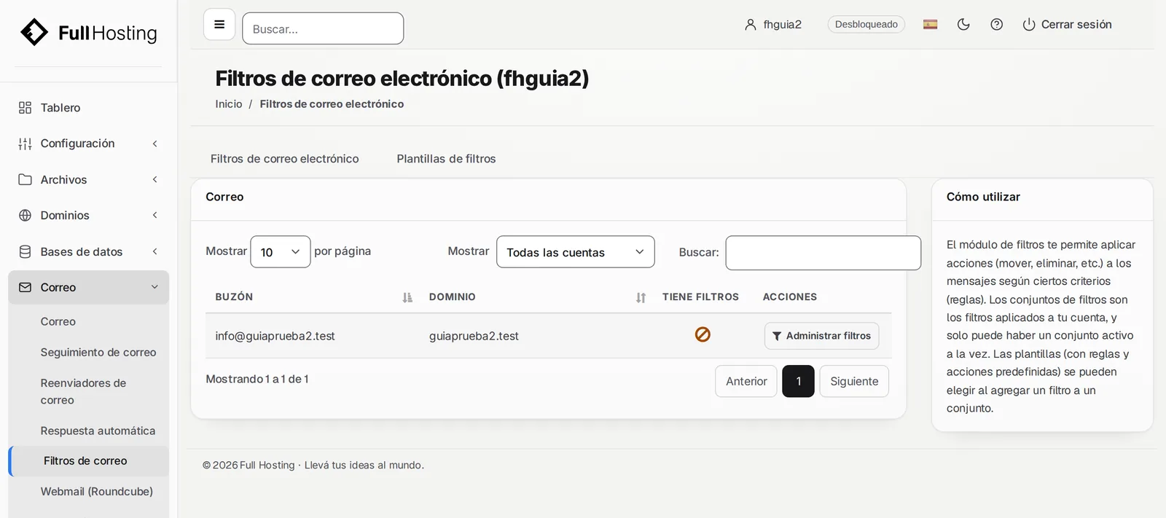The width and height of the screenshot is (1166, 518).
Task: Click Cerrar sesión power icon
Action: 1029,25
